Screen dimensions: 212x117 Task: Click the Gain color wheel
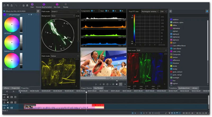[x=12, y=60]
